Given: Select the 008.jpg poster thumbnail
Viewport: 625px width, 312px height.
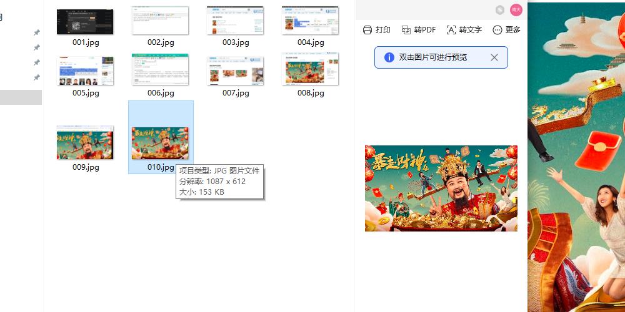Looking at the screenshot, I should pyautogui.click(x=310, y=69).
